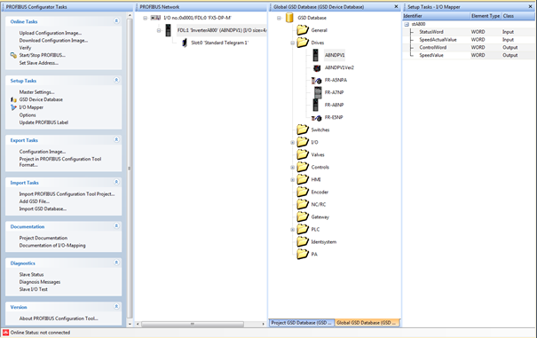
Task: Switch to the Project GSD Database tab
Action: 302,323
